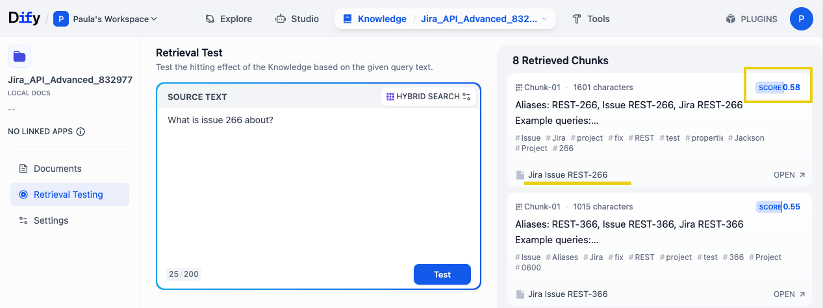Screen dimensions: 823x308
Task: Click the Retrieval Testing target icon
Action: (x=23, y=195)
